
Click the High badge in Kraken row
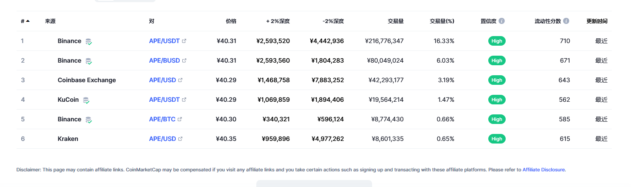[497, 139]
